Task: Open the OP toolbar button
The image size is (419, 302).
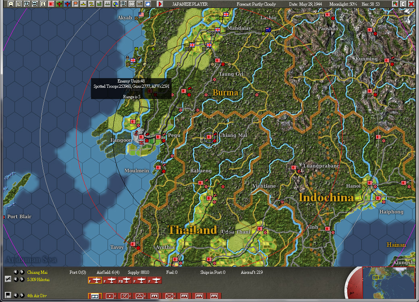Action: [x=132, y=4]
